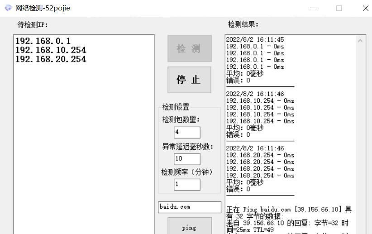Image resolution: width=372 pixels, height=234 pixels.
Task: Focus the 检测频率 field showing 1
Action: click(187, 184)
